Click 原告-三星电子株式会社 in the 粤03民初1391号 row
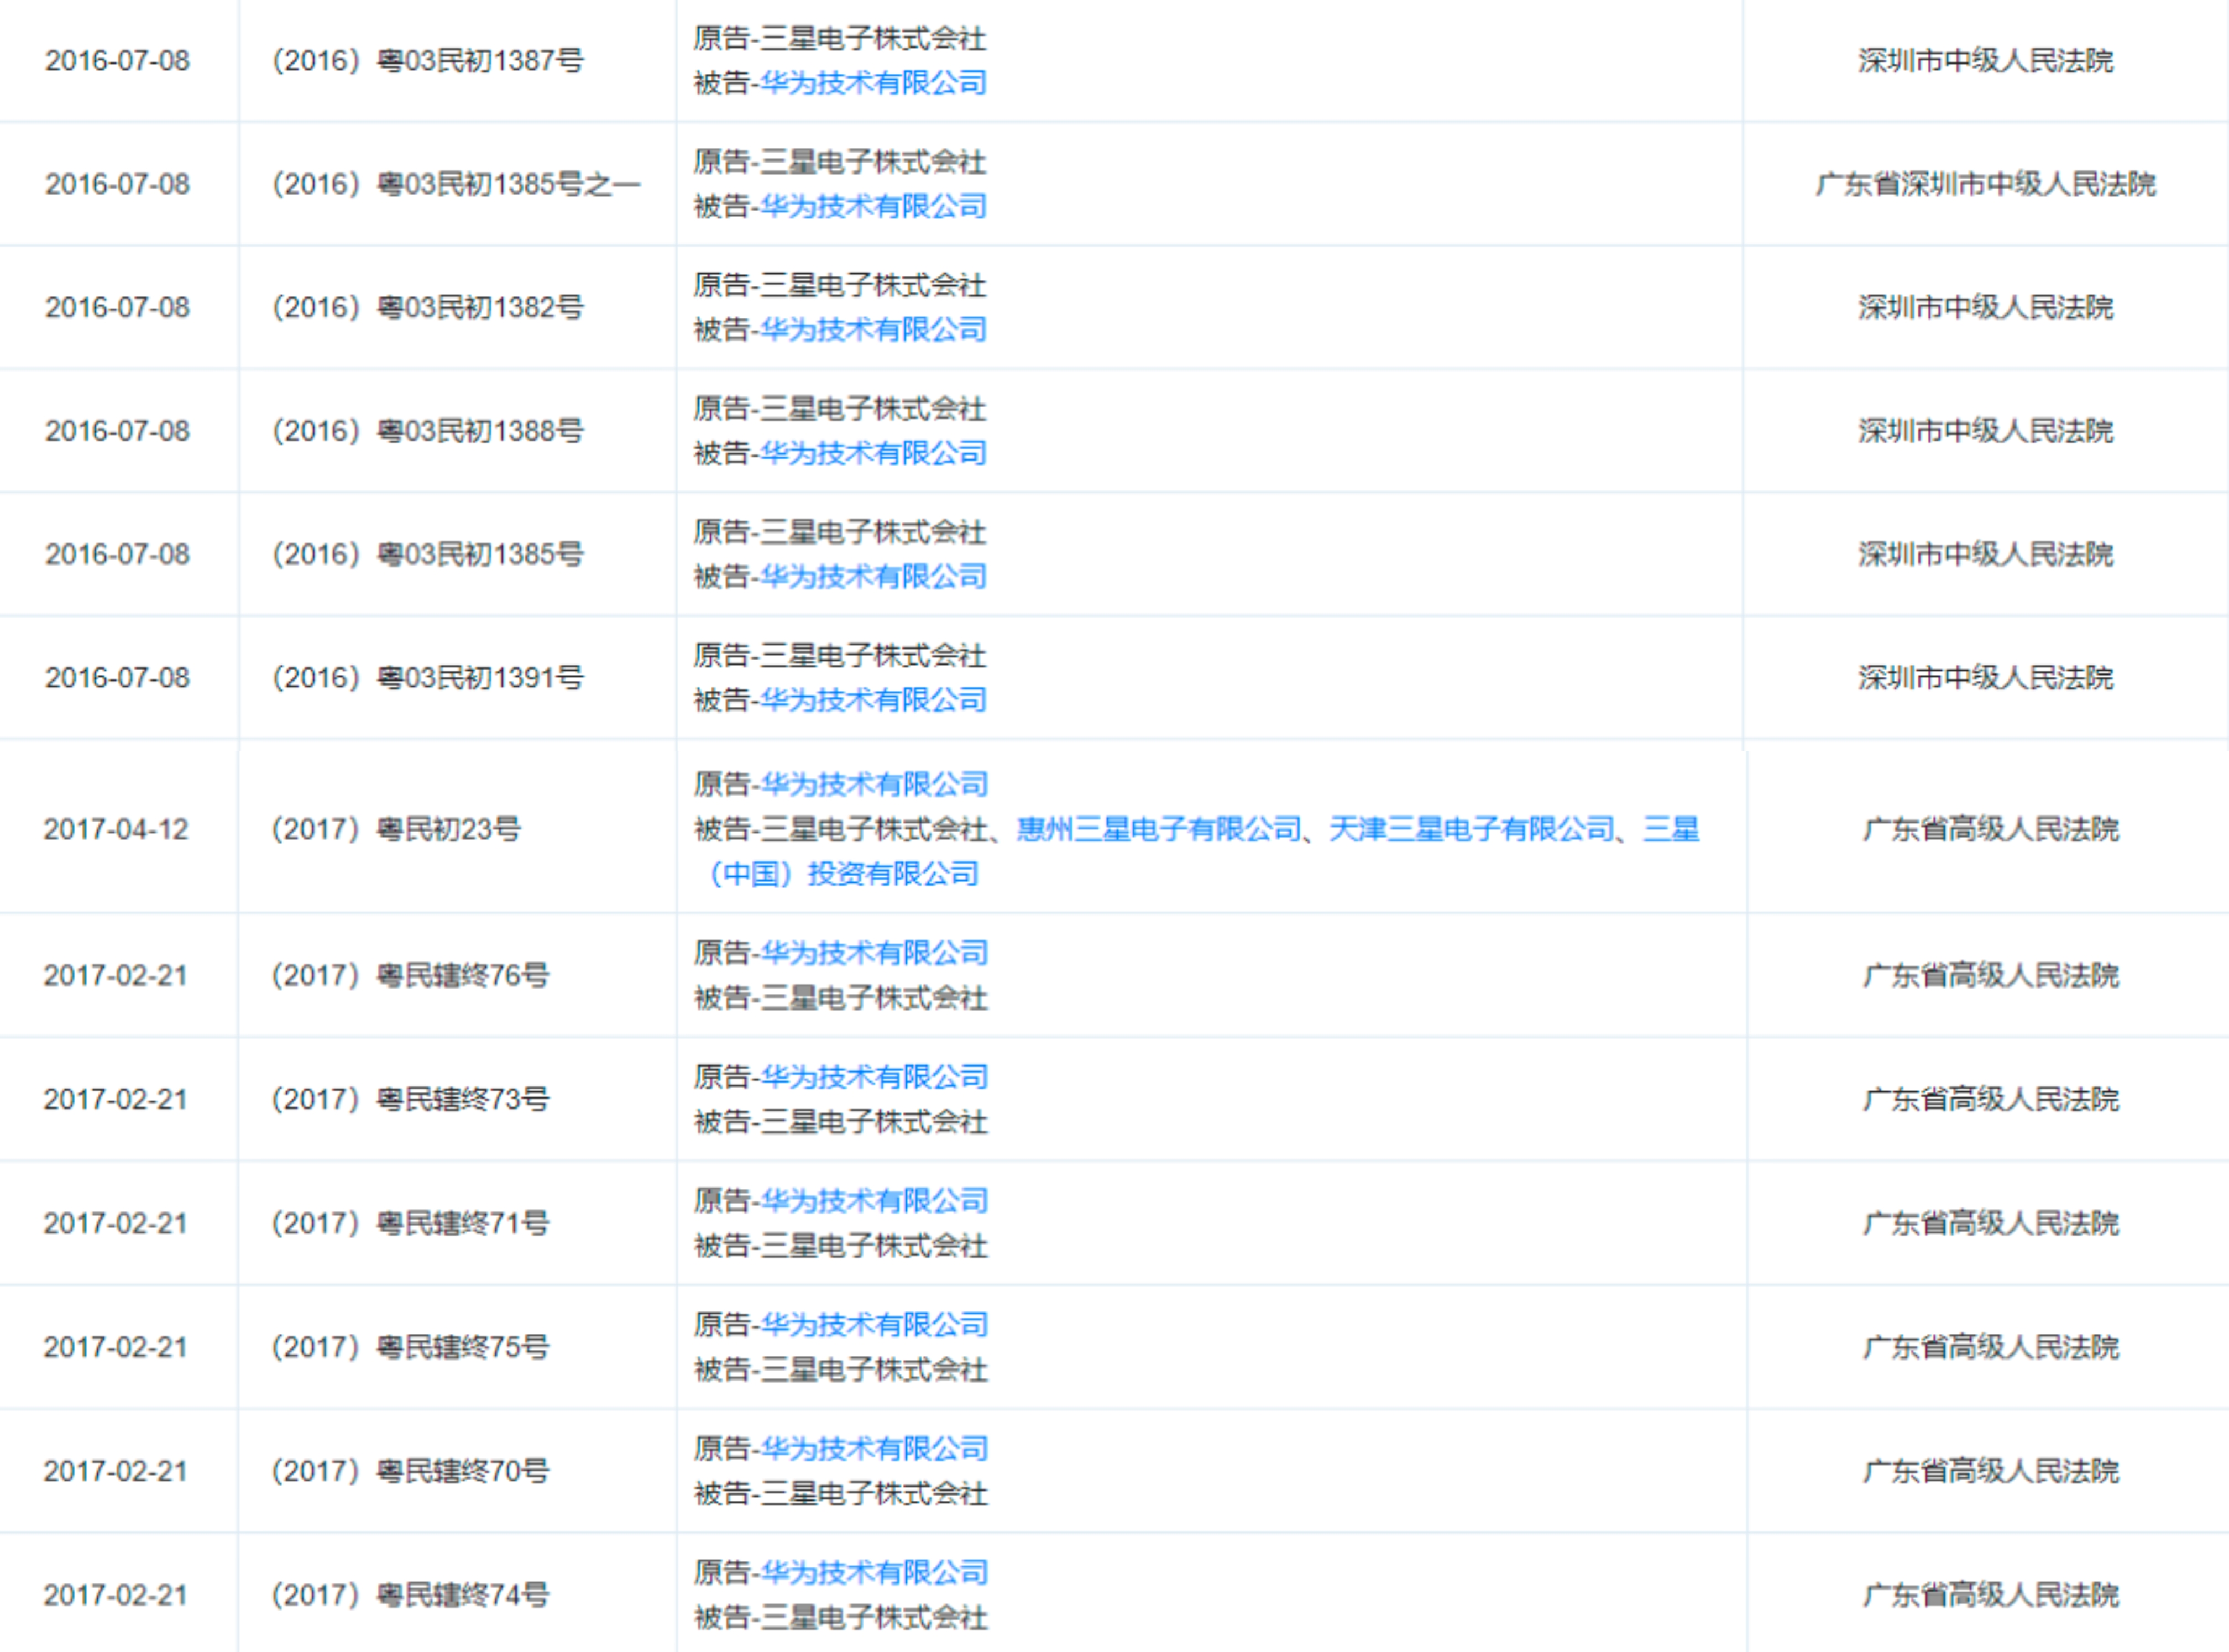 (x=840, y=656)
